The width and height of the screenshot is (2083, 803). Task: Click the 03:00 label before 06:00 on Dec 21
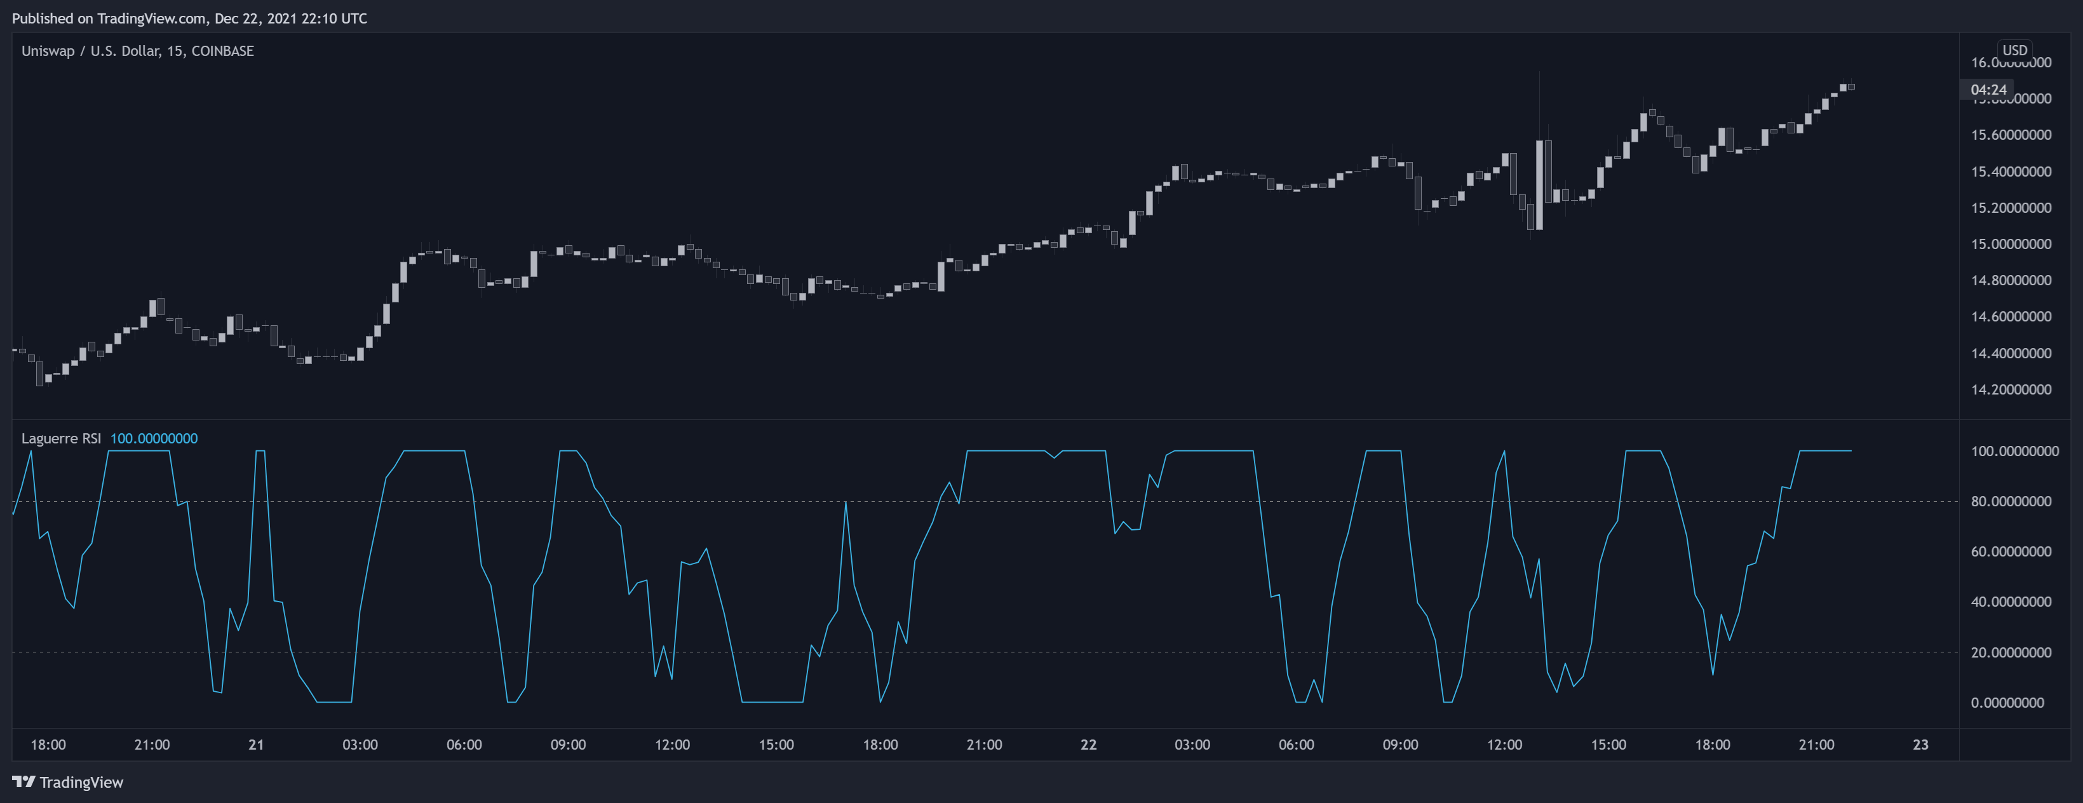coord(360,744)
